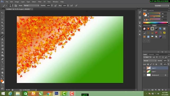The height and width of the screenshot is (96, 170).
Task: Toggle lock position for layer
Action: click(x=154, y=64)
